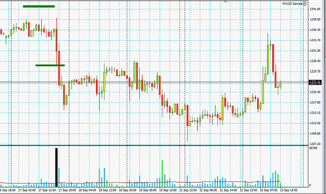Click price scale value 1209.85
This screenshot has width=326, height=194.
click(x=315, y=134)
